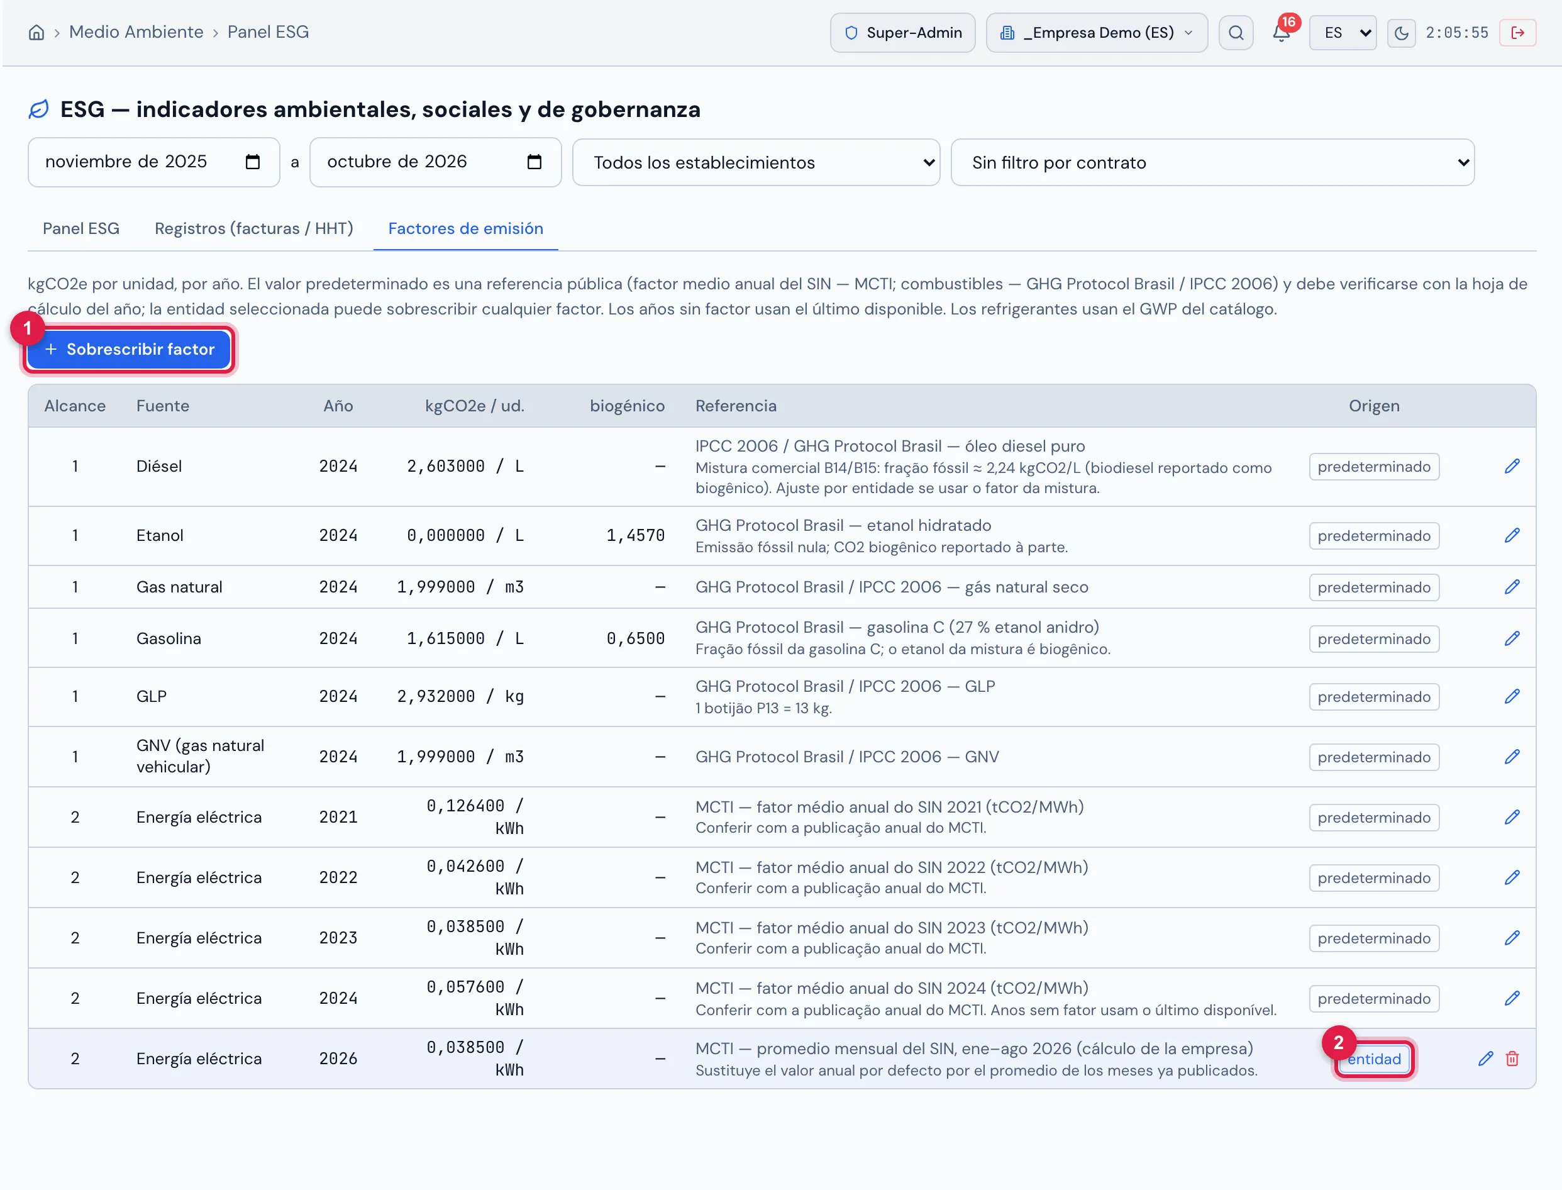Edit Energía eléctrica 2024 factor
The image size is (1562, 1190).
click(1512, 998)
